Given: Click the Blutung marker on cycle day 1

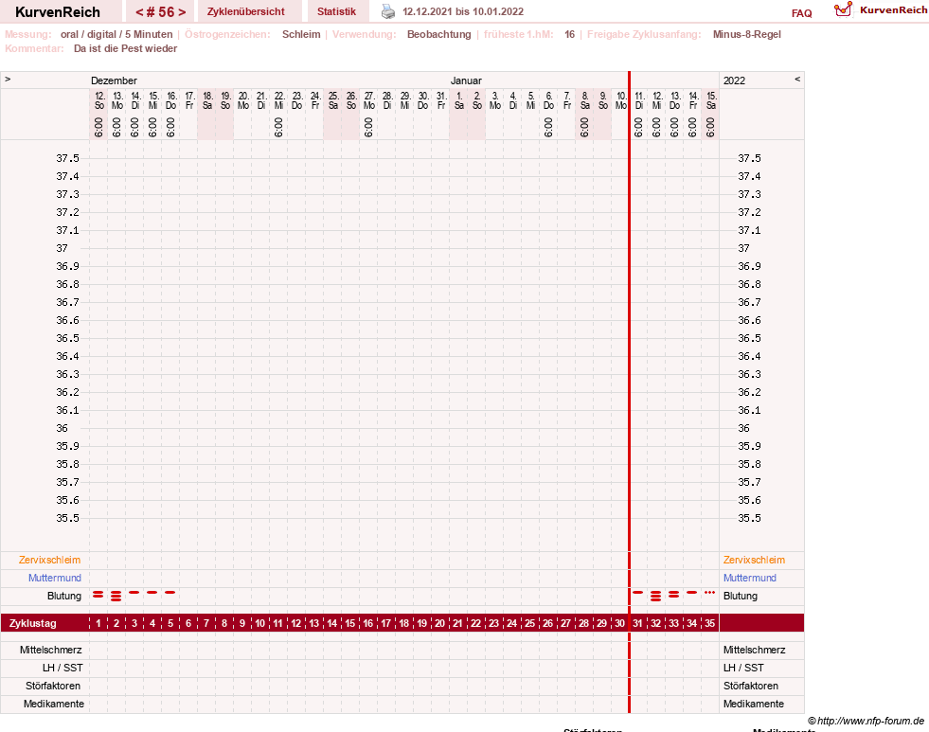Looking at the screenshot, I should [98, 594].
